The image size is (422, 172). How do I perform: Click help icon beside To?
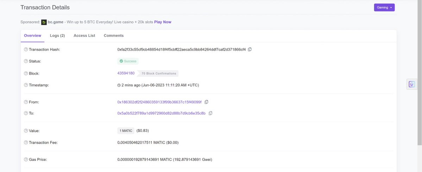(26, 113)
